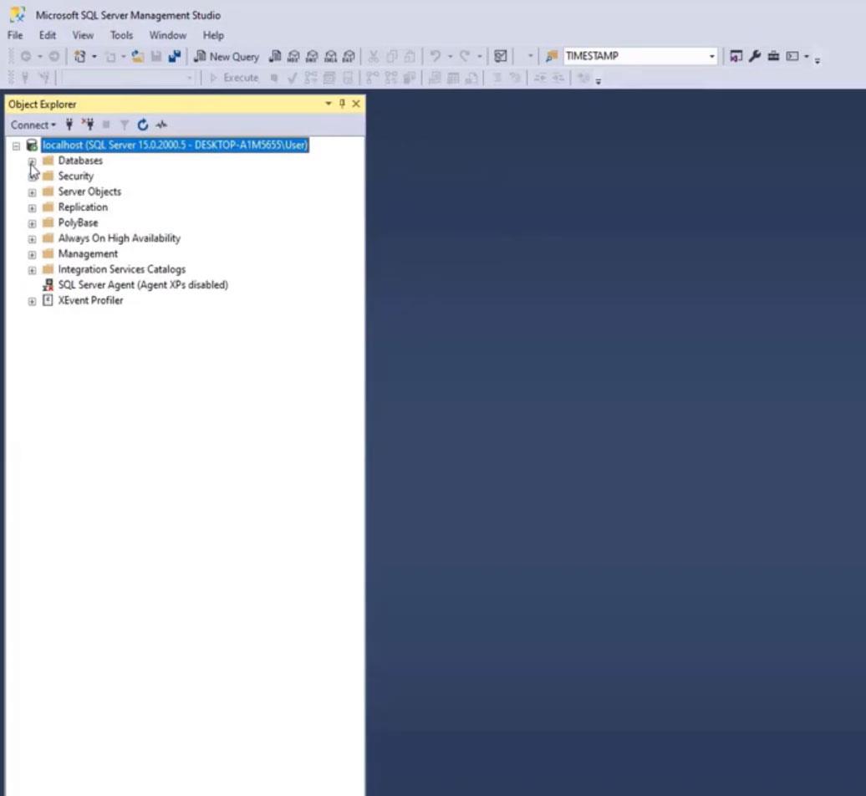Select SQL Server Agent (Agent XPs disabled)

(x=143, y=285)
